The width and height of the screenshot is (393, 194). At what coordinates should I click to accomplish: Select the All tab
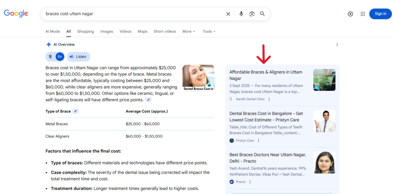[68, 31]
